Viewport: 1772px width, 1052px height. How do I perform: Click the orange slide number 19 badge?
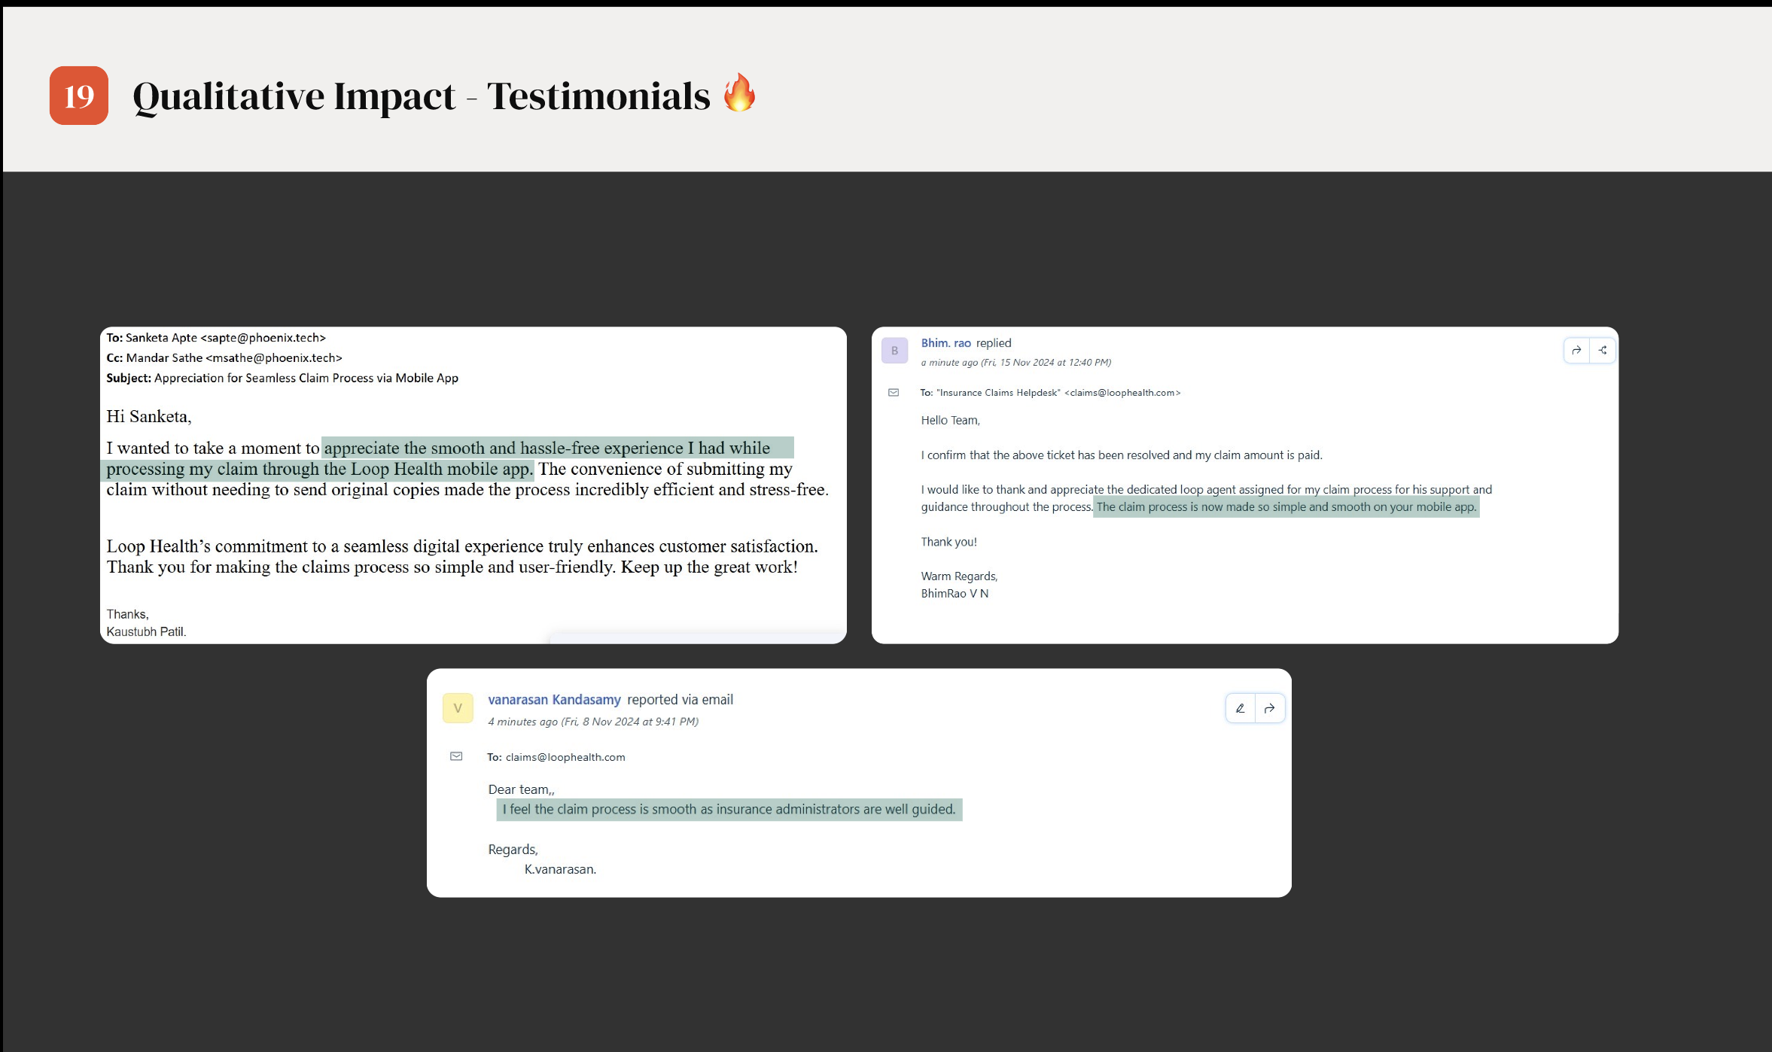click(x=79, y=96)
